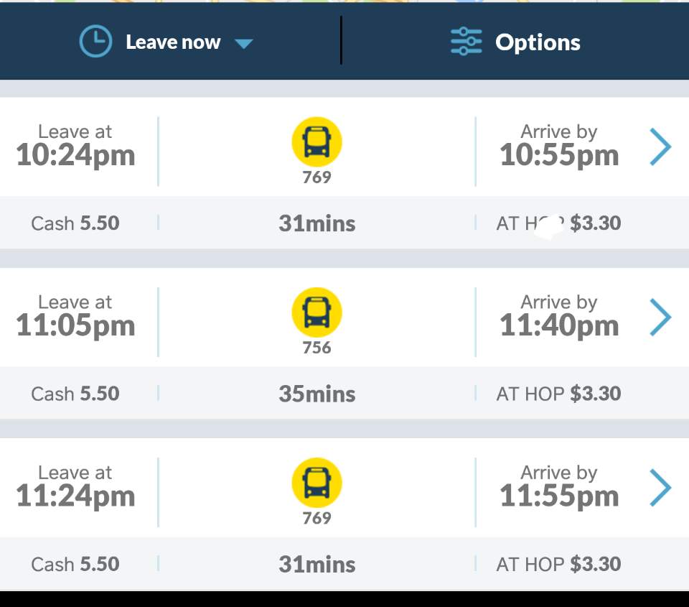Open the Options sliders icon
Viewport: 689px width, 607px height.
[x=466, y=42]
